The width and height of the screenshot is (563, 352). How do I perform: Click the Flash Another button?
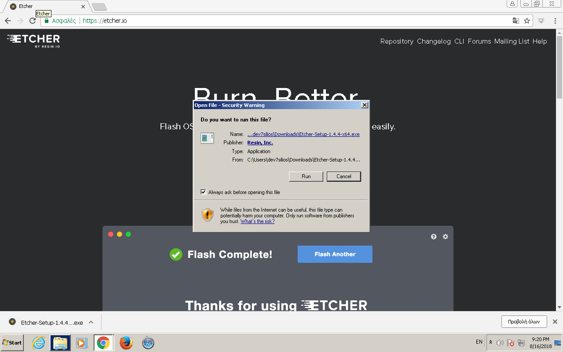pyautogui.click(x=335, y=254)
